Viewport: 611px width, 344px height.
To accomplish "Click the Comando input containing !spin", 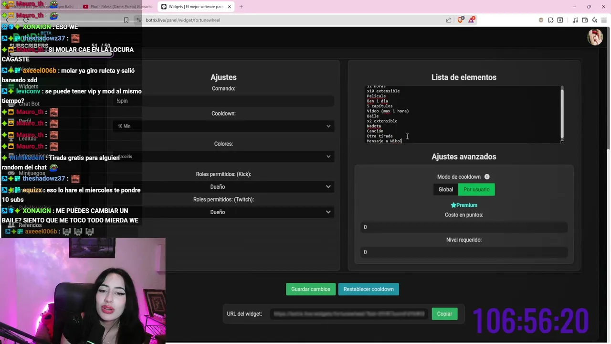I will tap(223, 101).
